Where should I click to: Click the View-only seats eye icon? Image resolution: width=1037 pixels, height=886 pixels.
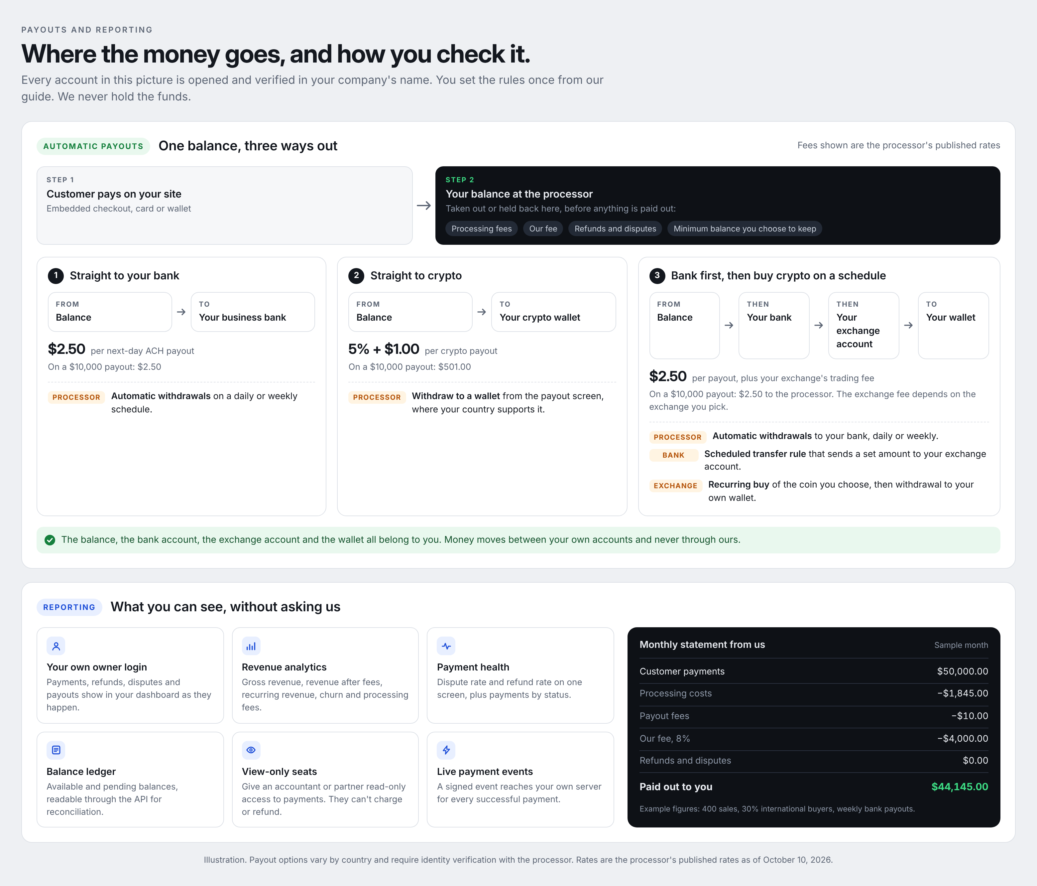coord(251,750)
